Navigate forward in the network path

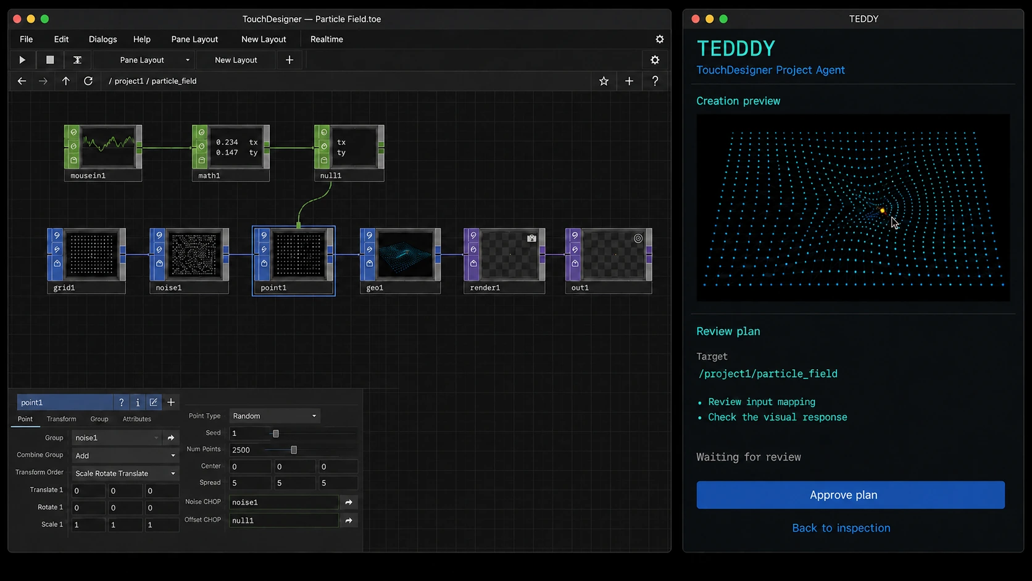point(43,81)
